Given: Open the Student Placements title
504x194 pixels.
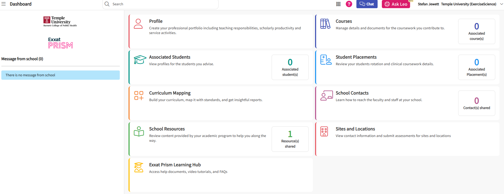Looking at the screenshot, I should 356,57.
